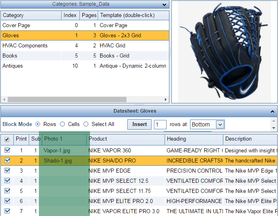
Task: Click the toolbar scroll up arrow
Action: click(x=274, y=121)
